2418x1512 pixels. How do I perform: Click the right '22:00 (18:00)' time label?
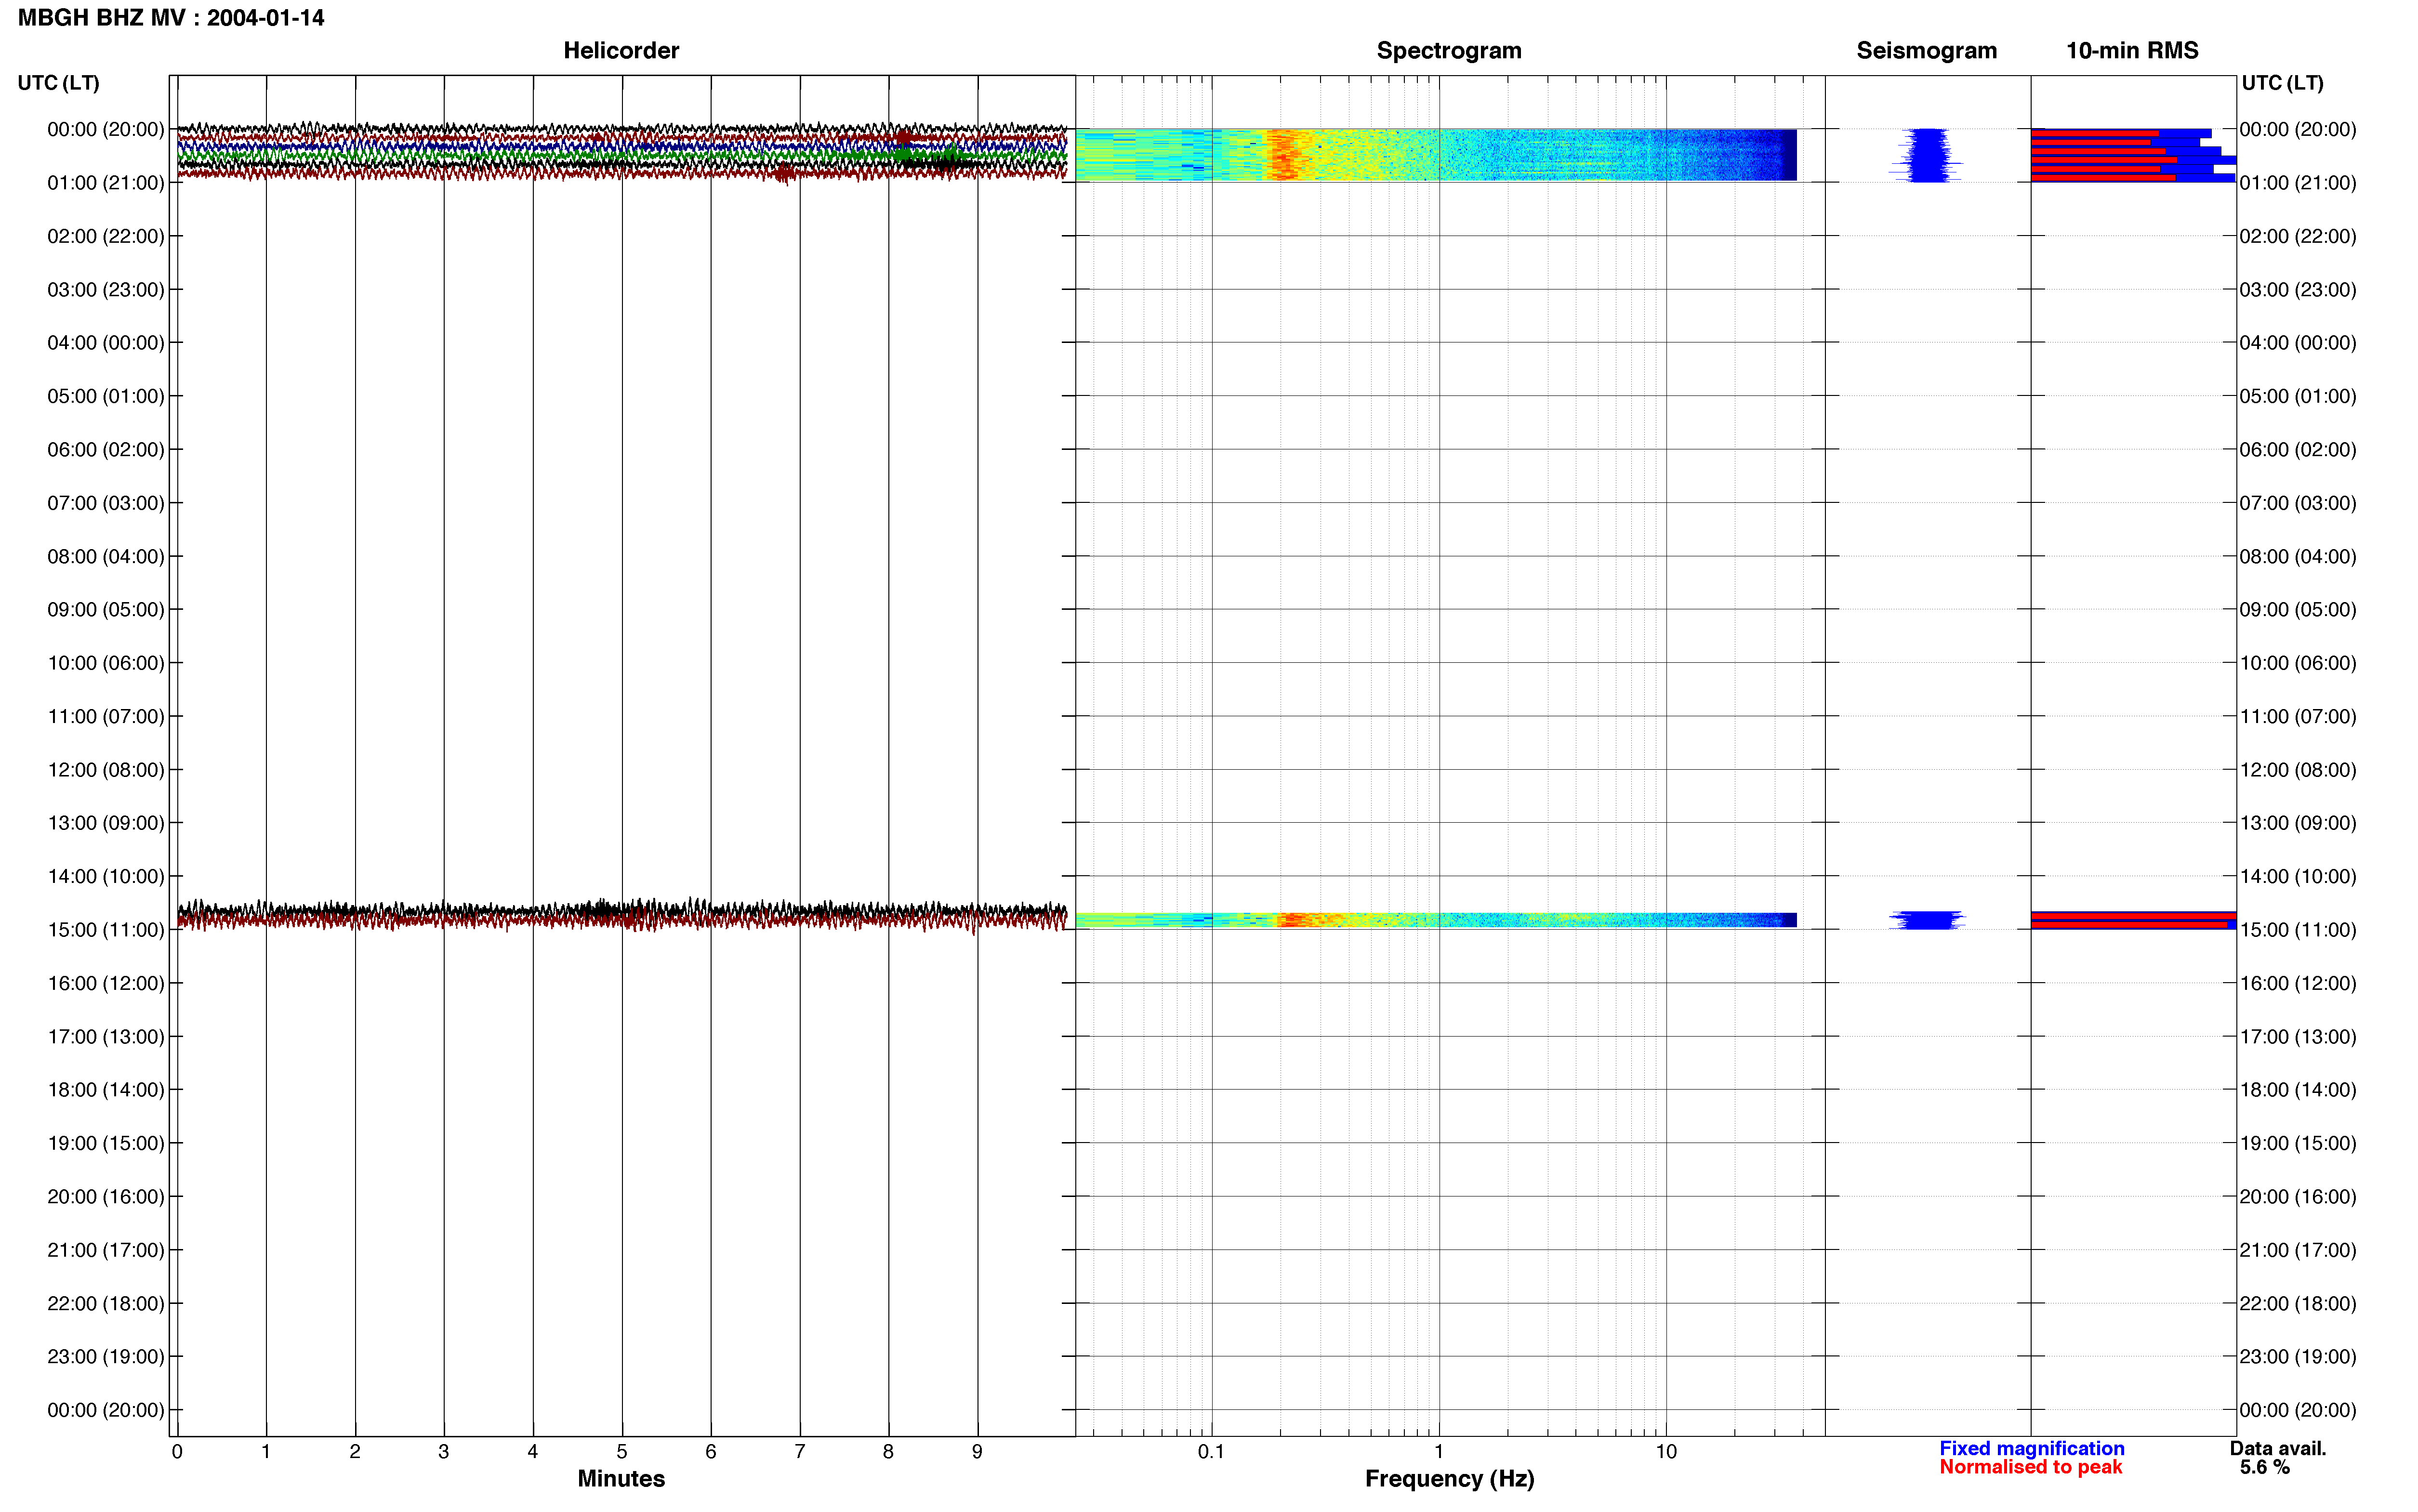2298,1303
